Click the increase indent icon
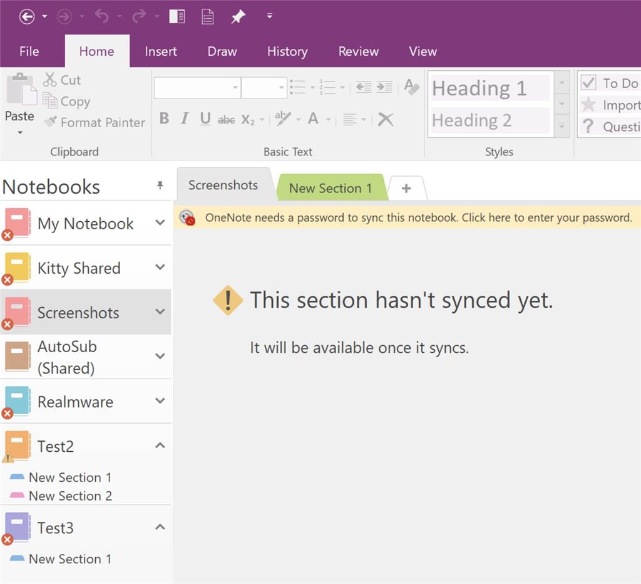The width and height of the screenshot is (641, 584). (x=385, y=87)
